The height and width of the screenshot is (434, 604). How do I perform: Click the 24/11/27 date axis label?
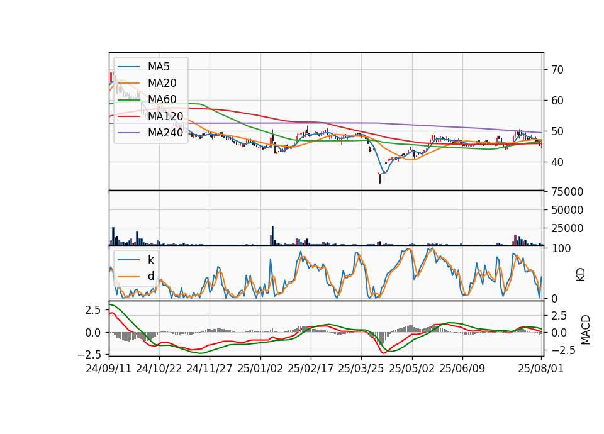[x=210, y=369]
